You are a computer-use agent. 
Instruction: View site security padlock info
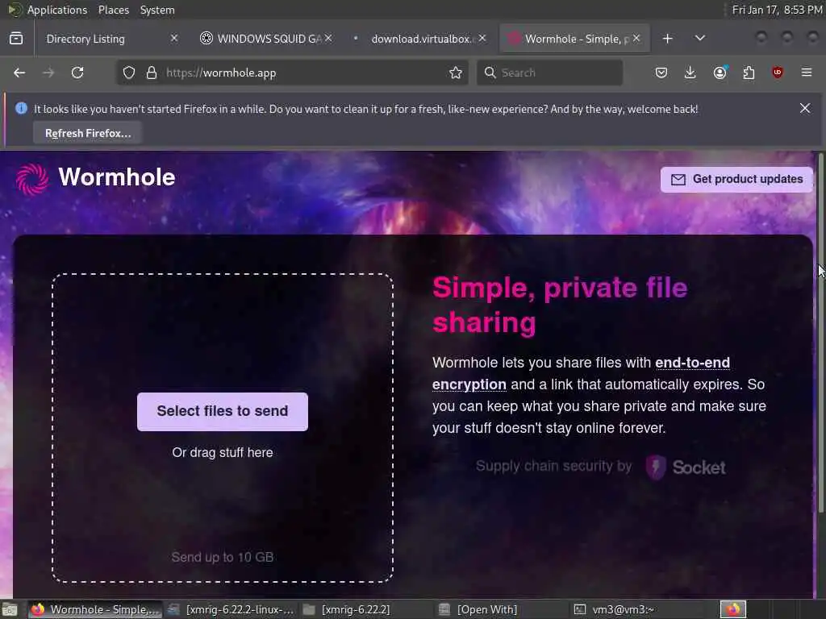152,73
